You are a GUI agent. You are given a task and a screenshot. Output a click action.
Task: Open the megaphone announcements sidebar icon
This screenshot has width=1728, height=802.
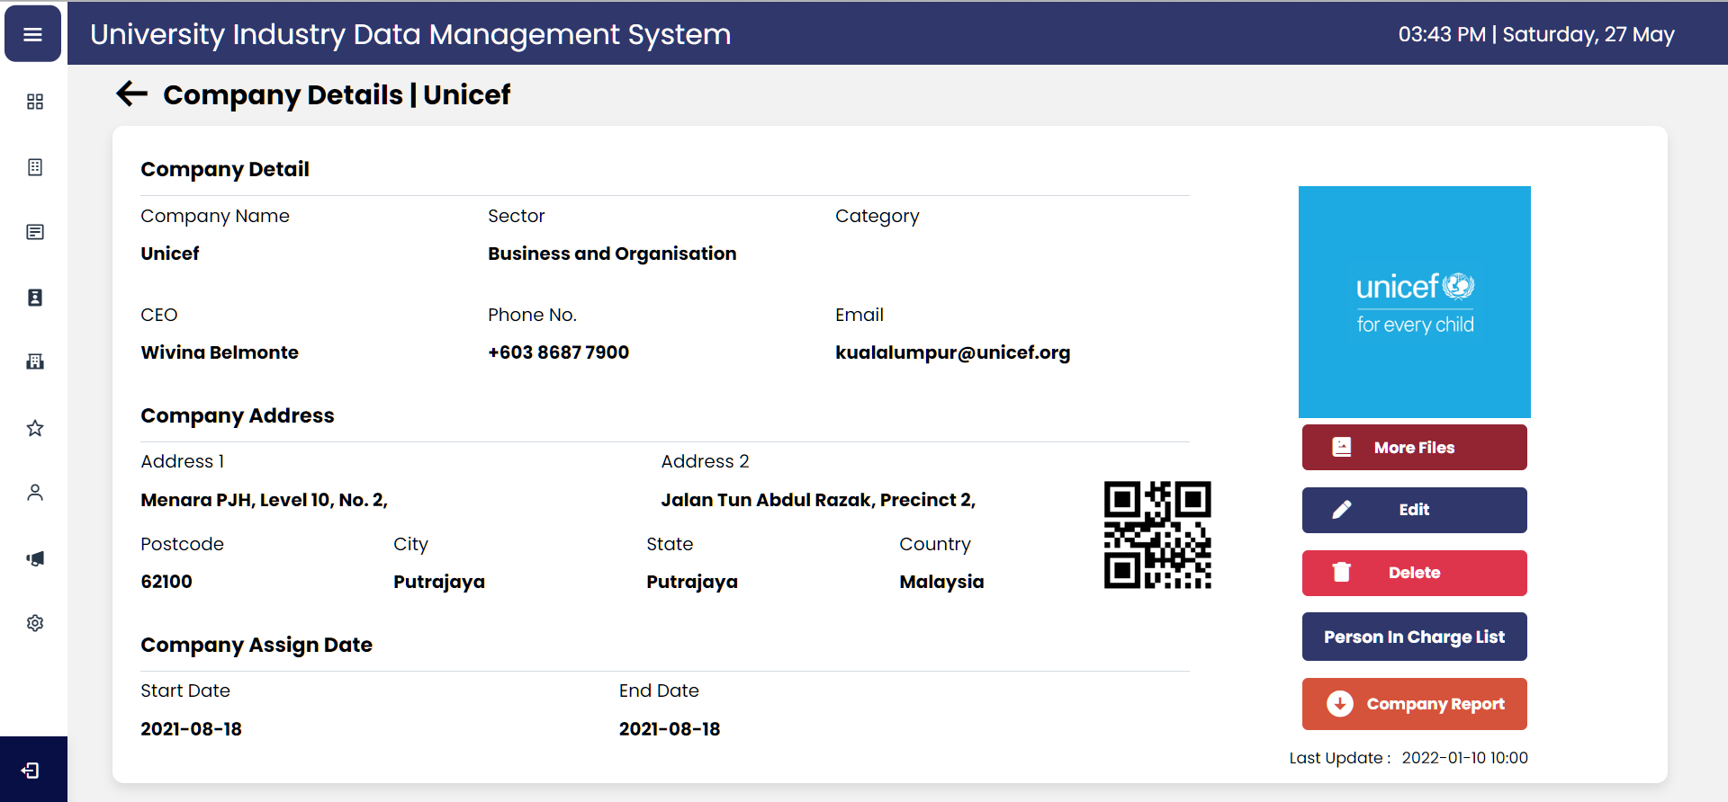click(x=35, y=558)
